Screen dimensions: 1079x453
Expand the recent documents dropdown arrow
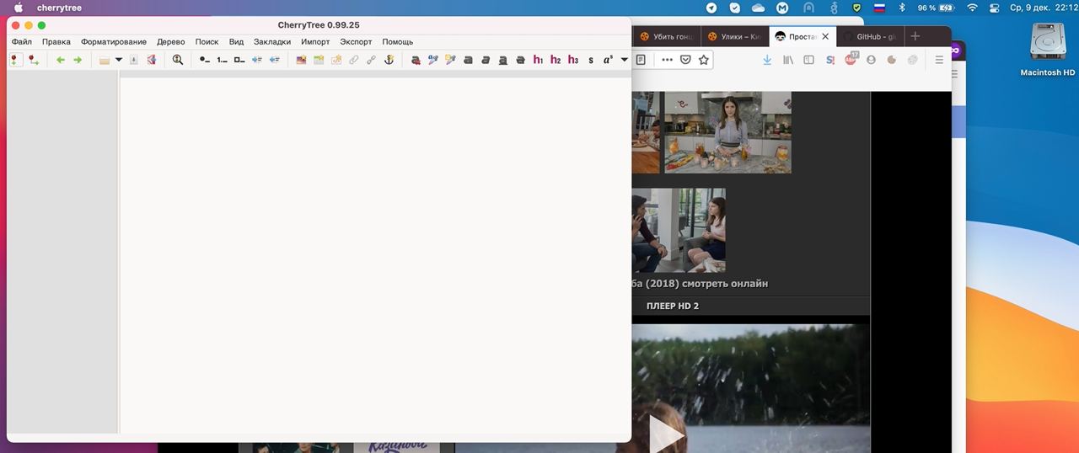coord(119,60)
